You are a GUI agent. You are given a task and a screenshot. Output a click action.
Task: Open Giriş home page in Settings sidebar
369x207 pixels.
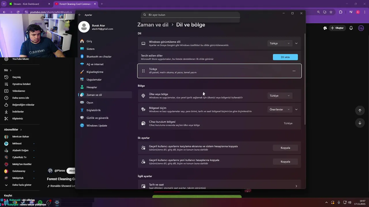tap(105, 41)
